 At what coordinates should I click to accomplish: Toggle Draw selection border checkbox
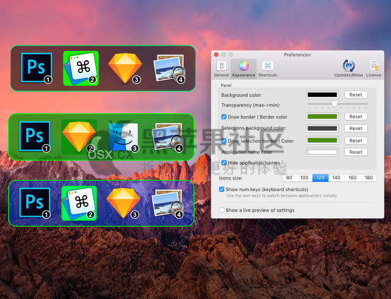(224, 141)
